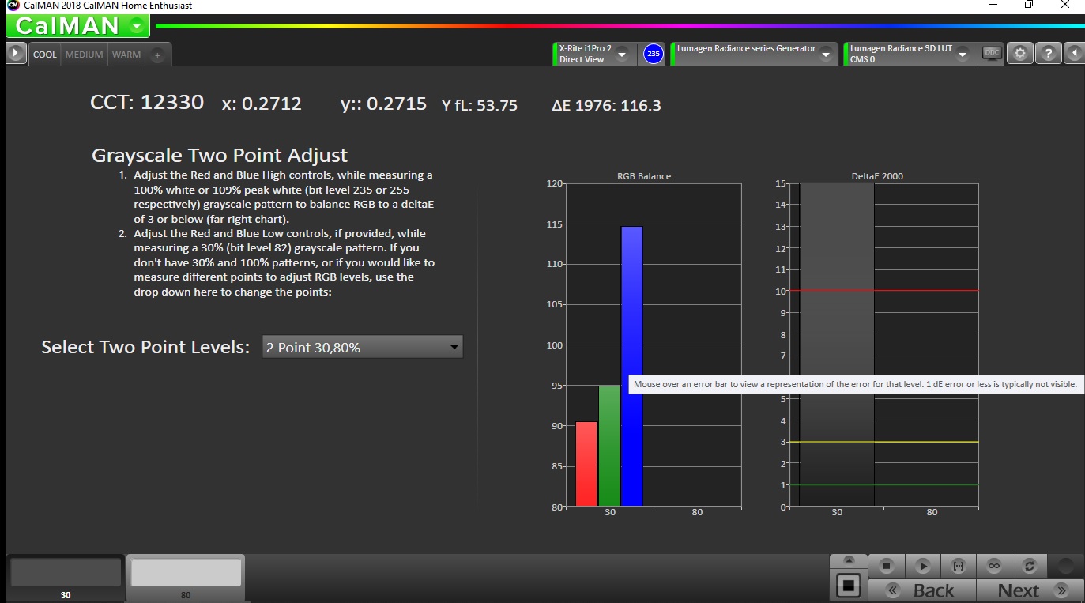This screenshot has width=1085, height=603.
Task: Start reading with the play button
Action: [922, 566]
